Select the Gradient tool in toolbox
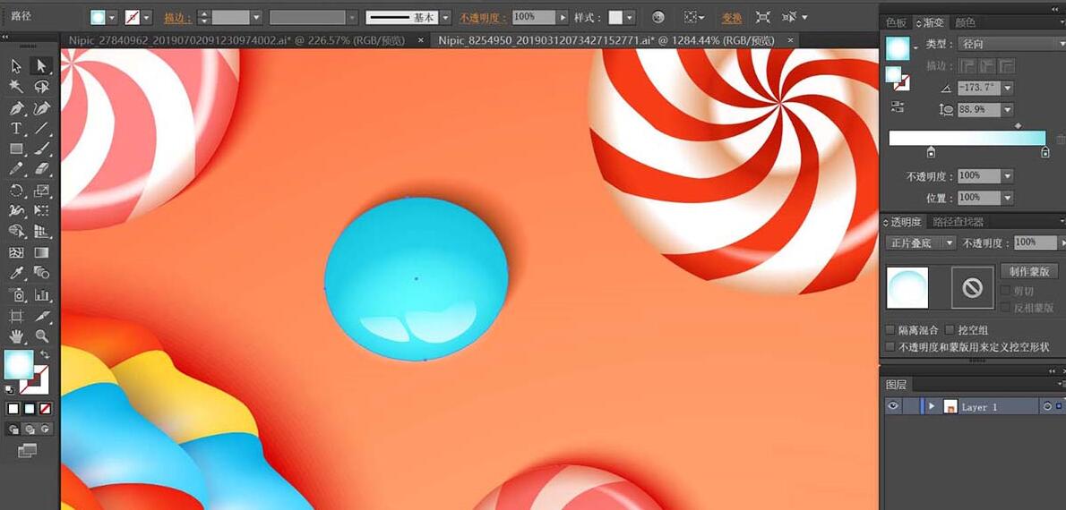This screenshot has height=510, width=1066. (42, 252)
